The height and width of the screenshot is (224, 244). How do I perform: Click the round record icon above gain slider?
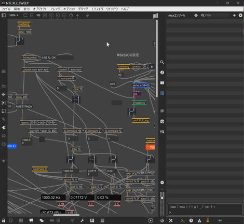pos(162,183)
